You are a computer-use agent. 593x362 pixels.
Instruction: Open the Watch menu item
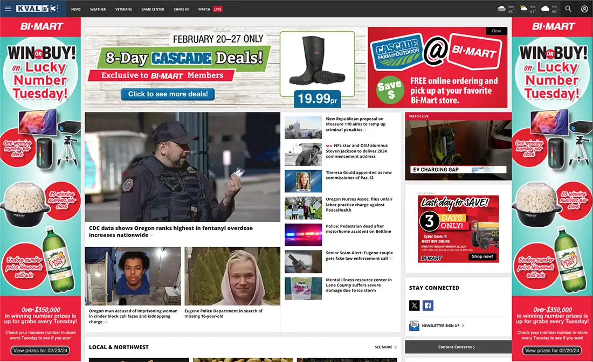[x=204, y=9]
